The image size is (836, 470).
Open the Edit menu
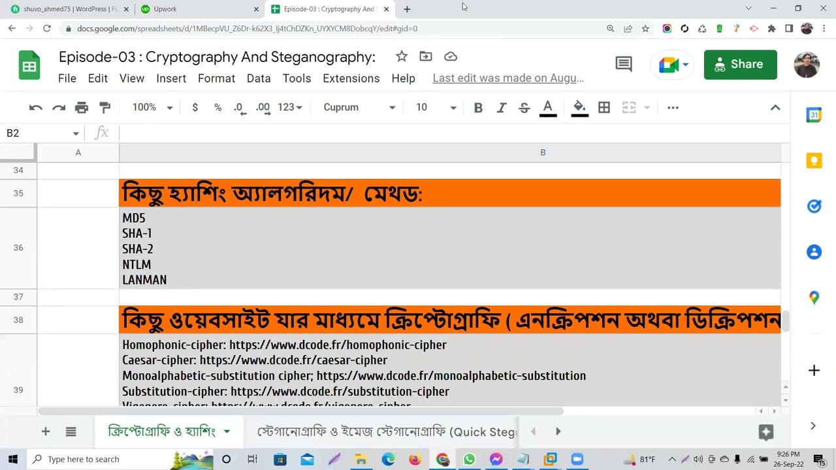[x=97, y=78]
